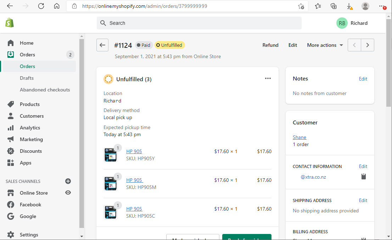This screenshot has height=240, width=392.
Task: Copy customer email with clipboard icon
Action: (x=364, y=177)
